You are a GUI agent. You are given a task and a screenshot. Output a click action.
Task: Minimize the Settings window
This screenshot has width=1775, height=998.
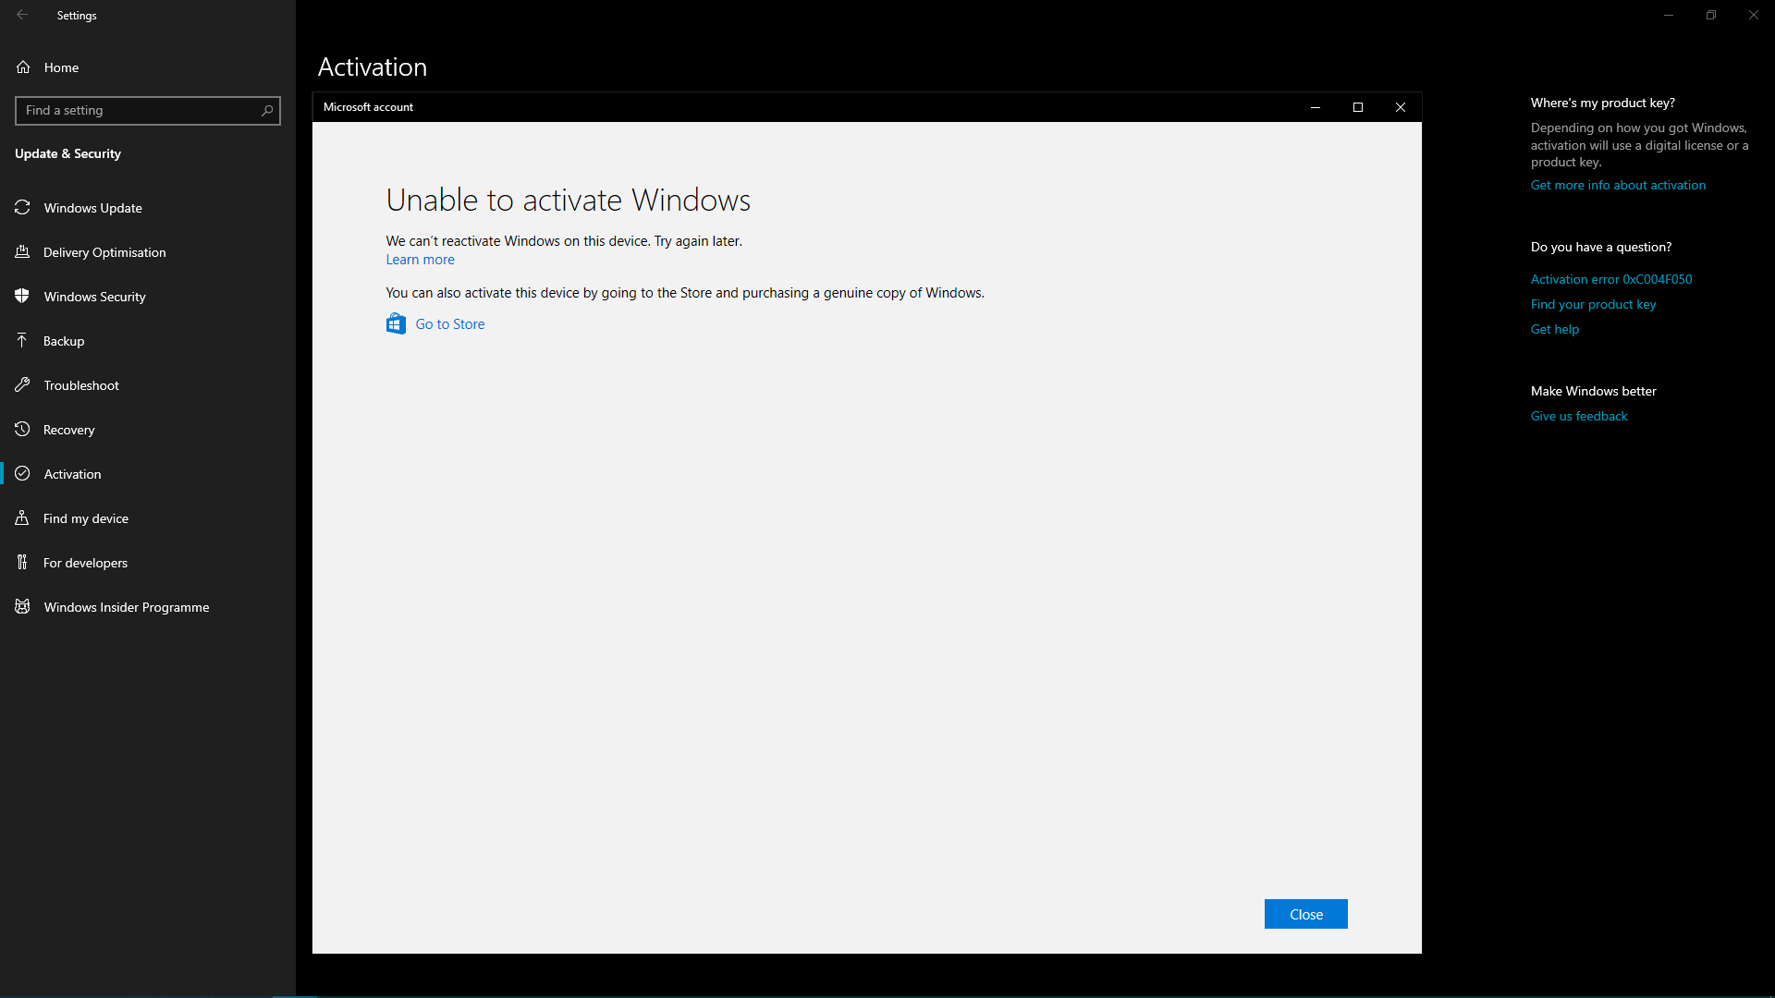click(1668, 15)
